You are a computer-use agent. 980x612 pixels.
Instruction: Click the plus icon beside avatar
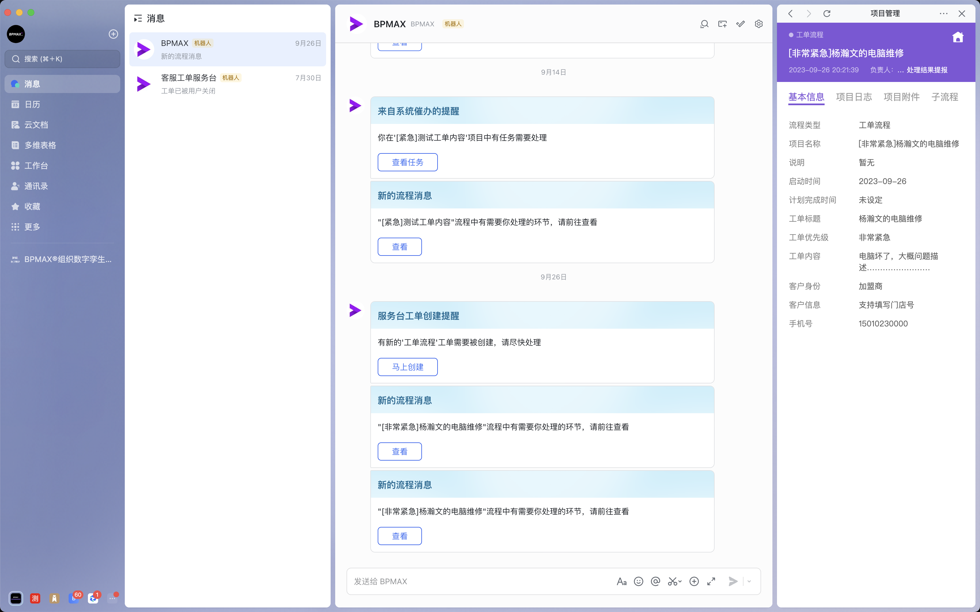113,34
